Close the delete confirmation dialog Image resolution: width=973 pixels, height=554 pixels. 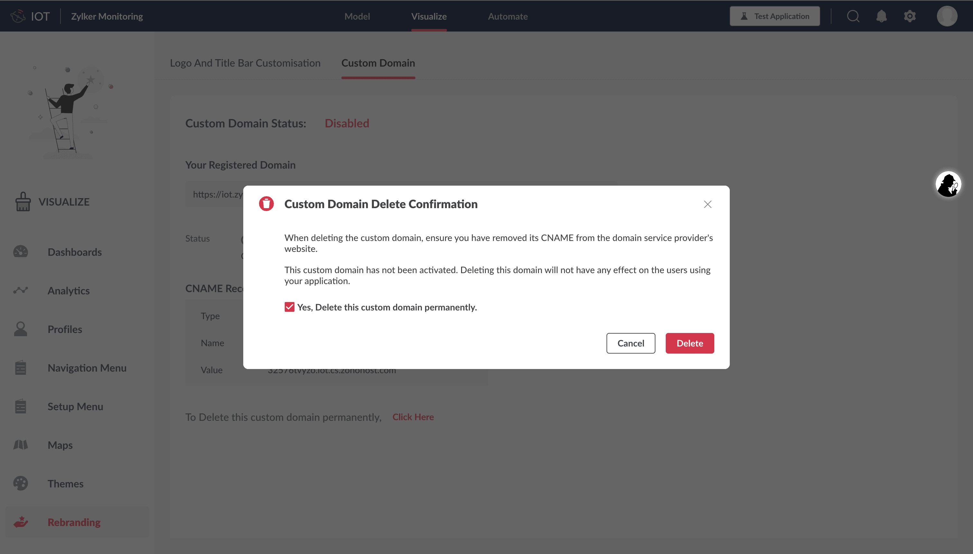pyautogui.click(x=708, y=204)
